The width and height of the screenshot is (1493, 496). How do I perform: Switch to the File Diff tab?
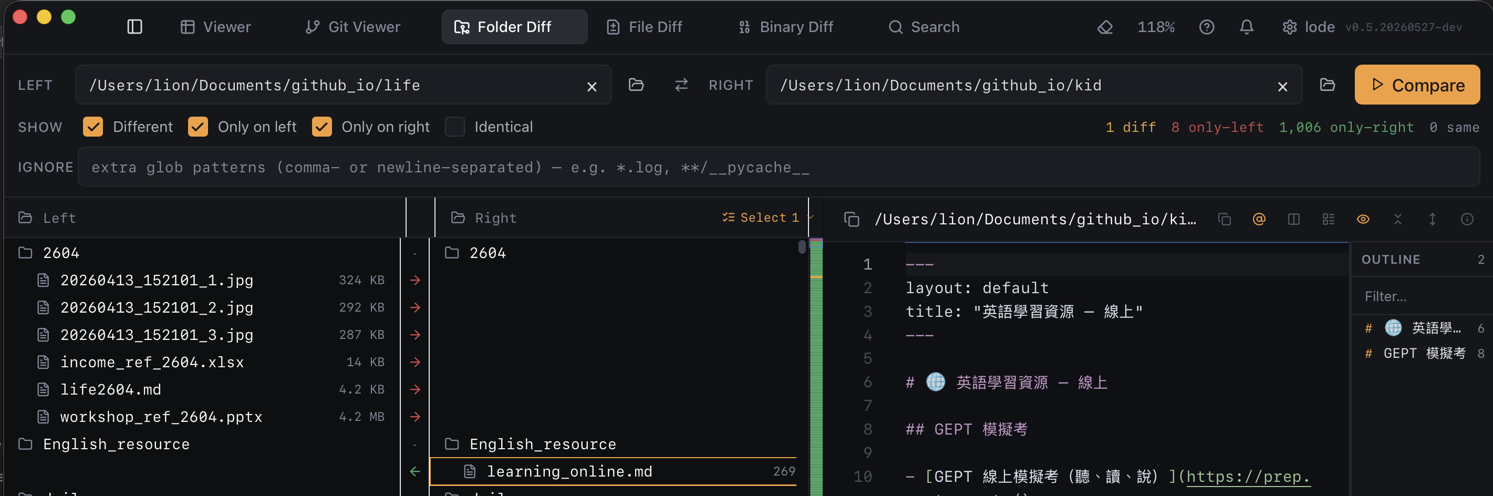(644, 27)
